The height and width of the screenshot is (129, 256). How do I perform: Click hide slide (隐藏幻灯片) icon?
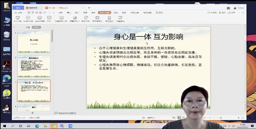click(x=75, y=18)
